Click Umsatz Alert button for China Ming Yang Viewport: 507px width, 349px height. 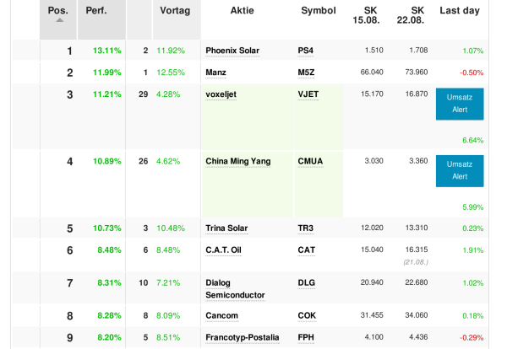click(460, 170)
